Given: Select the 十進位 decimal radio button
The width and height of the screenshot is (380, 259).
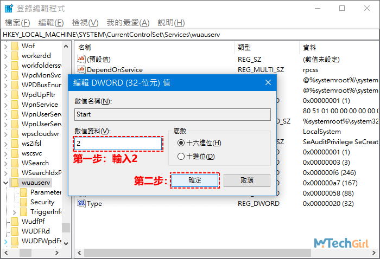Looking at the screenshot, I should pyautogui.click(x=181, y=157).
